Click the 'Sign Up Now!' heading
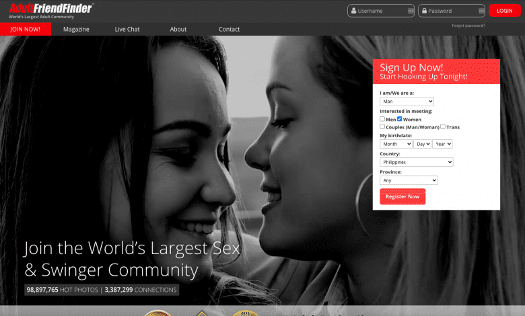This screenshot has height=316, width=525. 411,67
